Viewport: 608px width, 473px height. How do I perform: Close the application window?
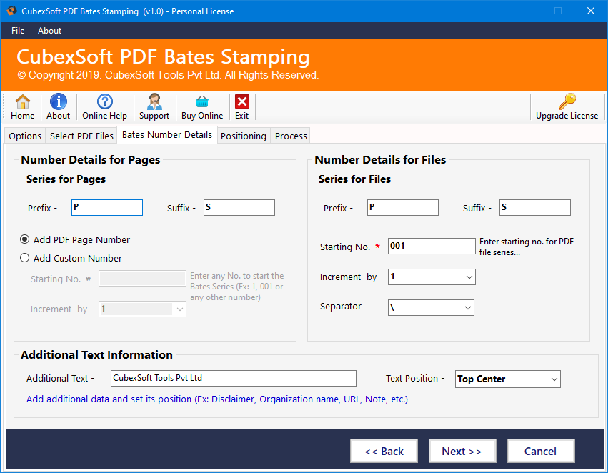[x=591, y=11]
